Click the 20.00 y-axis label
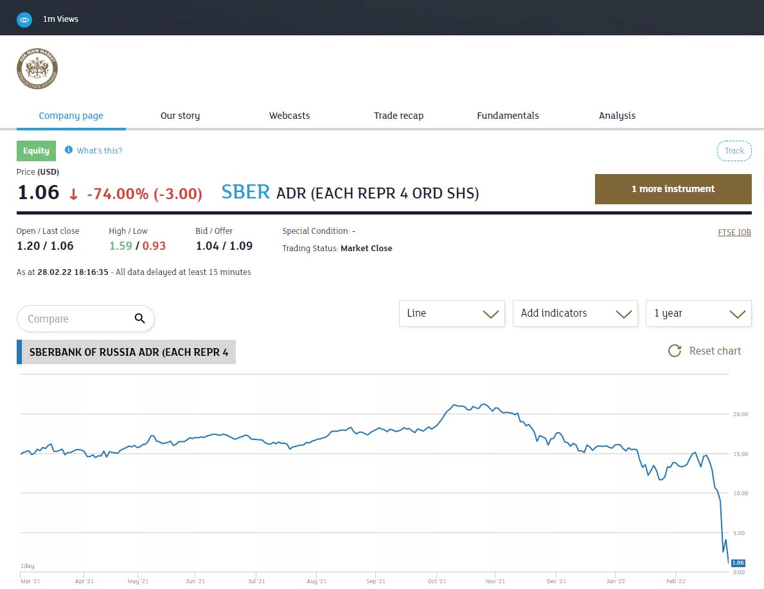Image resolution: width=764 pixels, height=589 pixels. click(741, 414)
